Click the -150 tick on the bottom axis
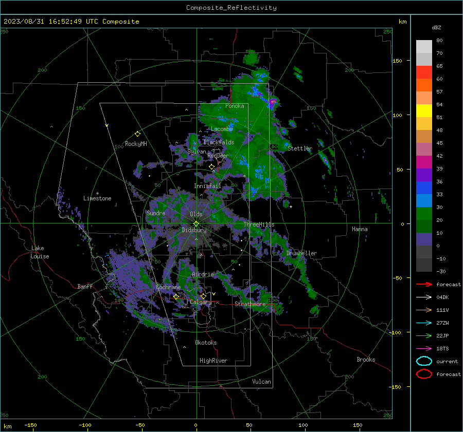The image size is (463, 432). (x=30, y=425)
